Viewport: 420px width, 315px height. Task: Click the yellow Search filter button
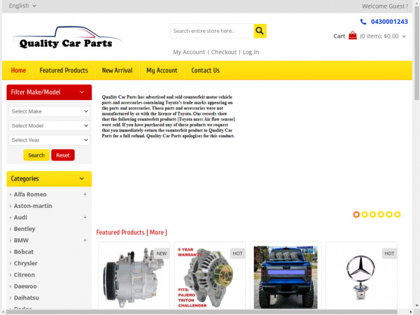tap(36, 155)
